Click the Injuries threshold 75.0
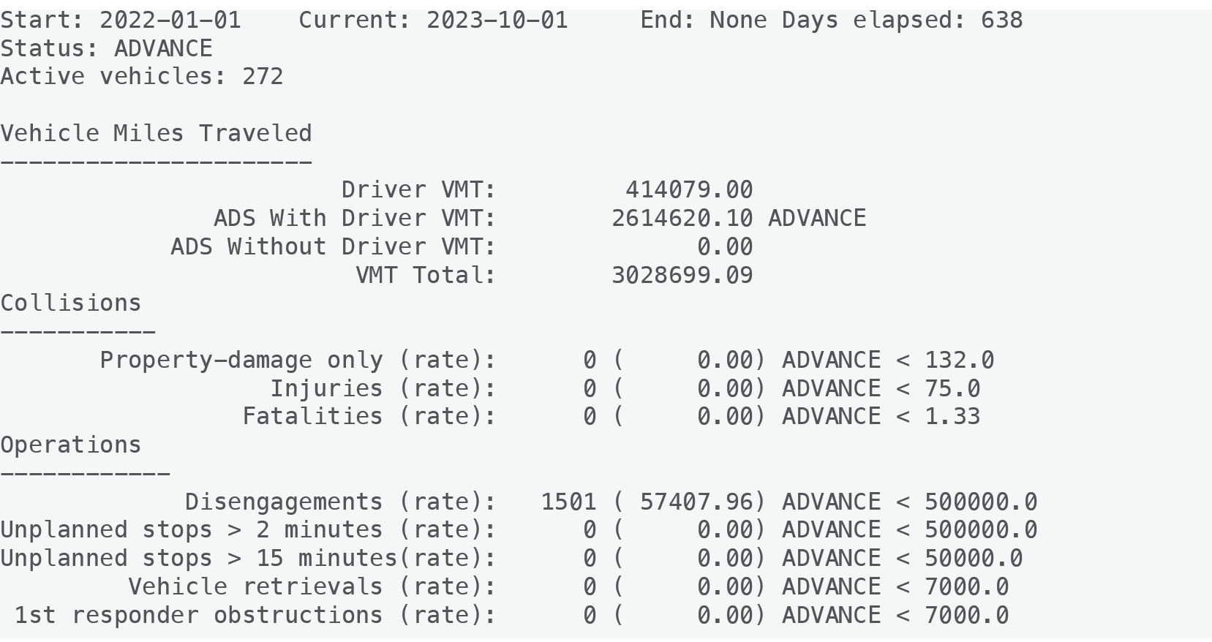The width and height of the screenshot is (1212, 642). click(952, 388)
